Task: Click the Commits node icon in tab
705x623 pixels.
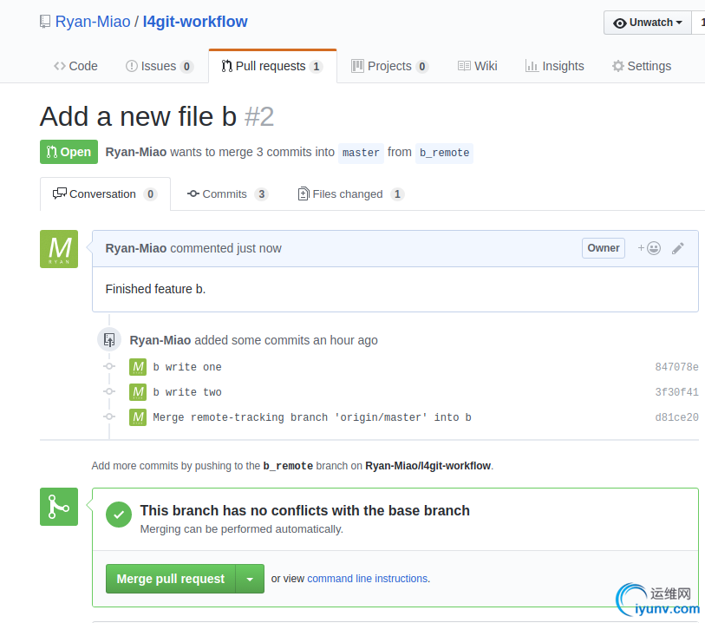Action: (193, 193)
